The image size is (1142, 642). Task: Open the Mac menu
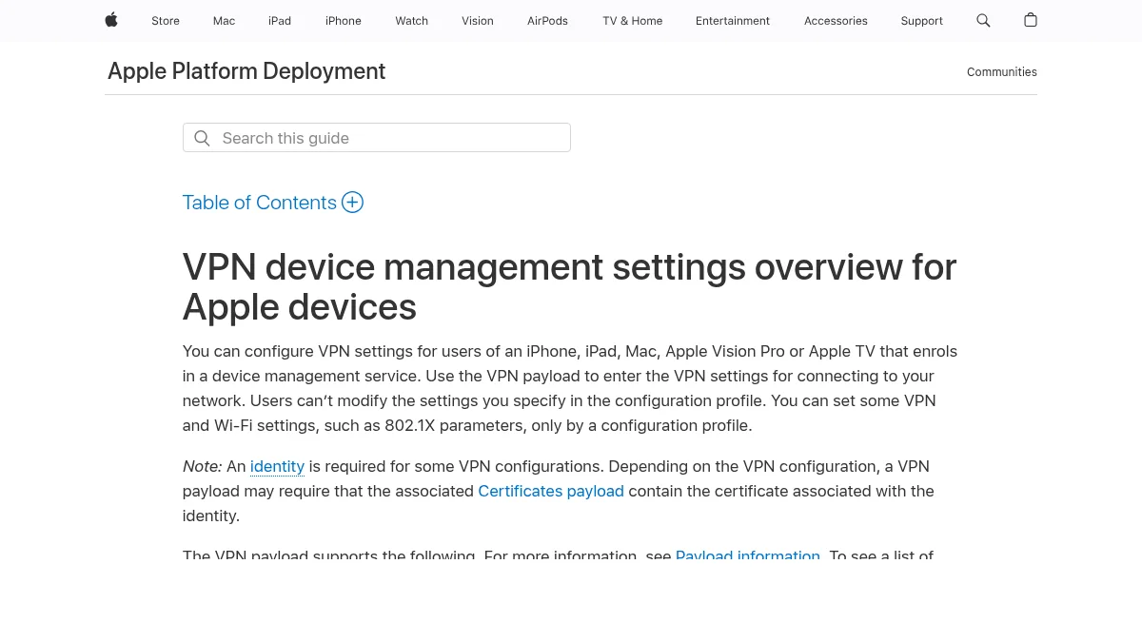pos(224,21)
